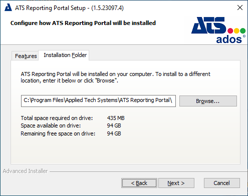Click the installation path input field

pyautogui.click(x=98, y=101)
